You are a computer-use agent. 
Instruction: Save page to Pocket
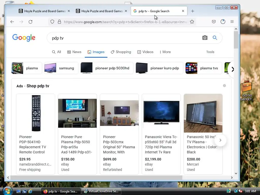point(214,22)
